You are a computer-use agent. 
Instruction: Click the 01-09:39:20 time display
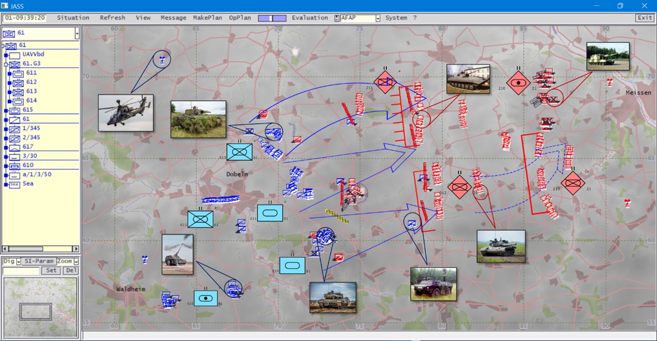point(25,18)
